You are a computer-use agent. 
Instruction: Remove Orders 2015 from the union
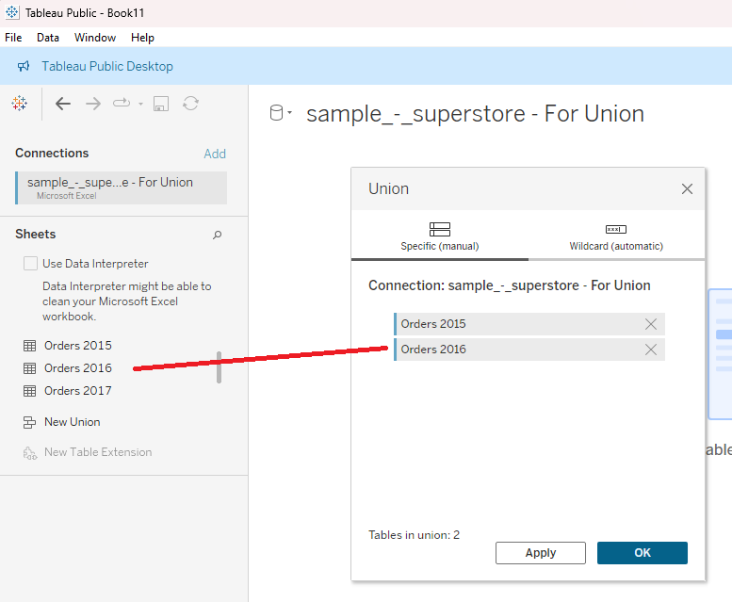[x=650, y=324]
